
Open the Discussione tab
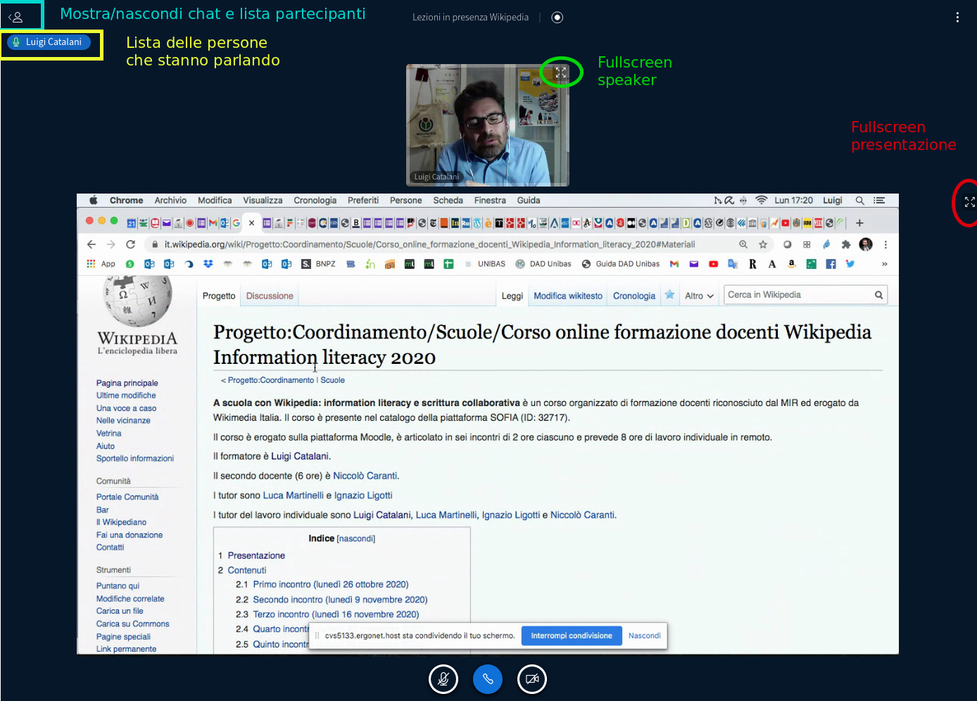(270, 296)
